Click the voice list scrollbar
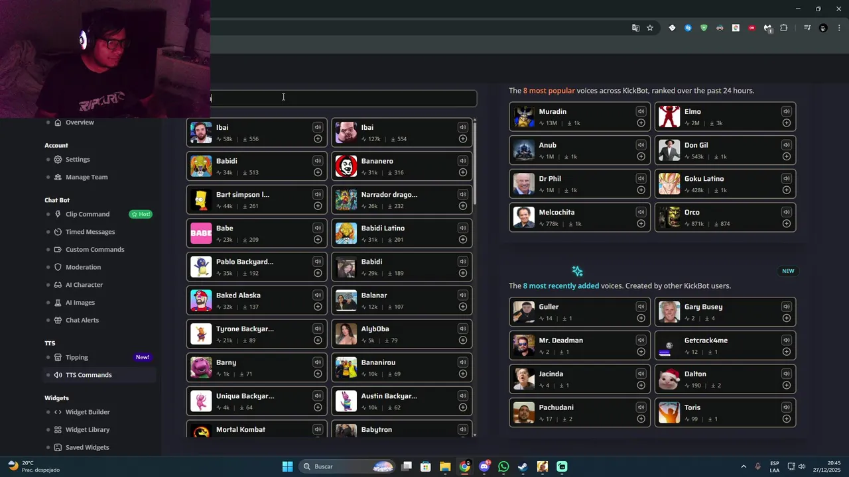Viewport: 849px width, 477px height. pyautogui.click(x=475, y=162)
